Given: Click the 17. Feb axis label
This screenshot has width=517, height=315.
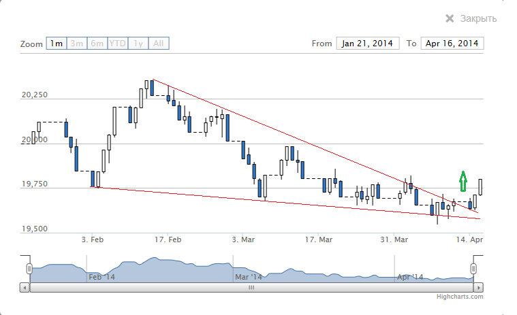Looking at the screenshot, I should click(168, 239).
